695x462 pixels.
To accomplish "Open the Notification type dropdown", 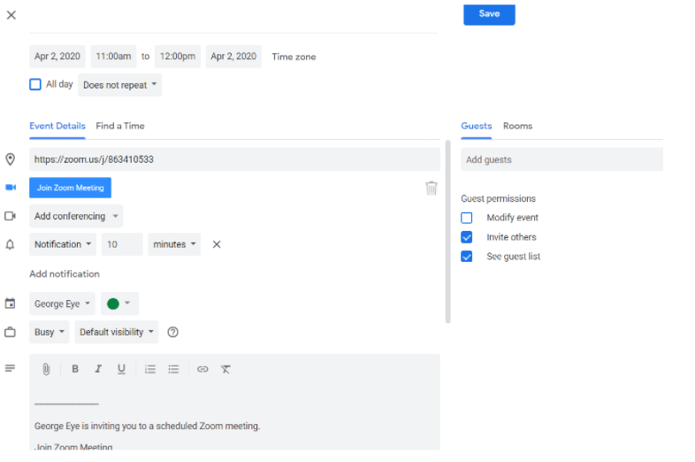I will click(x=63, y=244).
